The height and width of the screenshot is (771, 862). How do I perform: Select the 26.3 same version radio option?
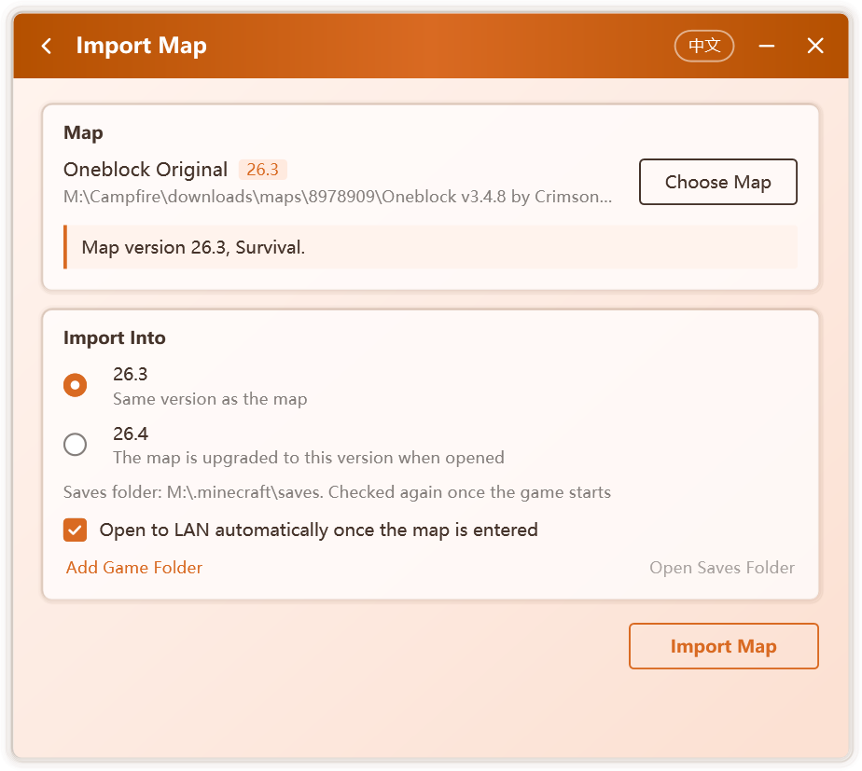(x=76, y=385)
